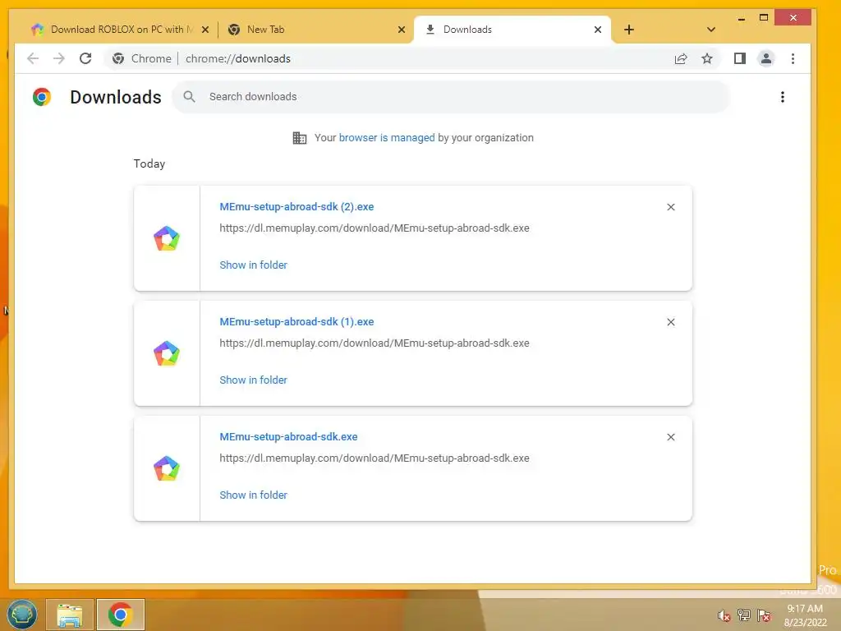The width and height of the screenshot is (841, 631).
Task: Remove MEmu-setup-abroad-sdk (1).exe from list
Action: [670, 322]
